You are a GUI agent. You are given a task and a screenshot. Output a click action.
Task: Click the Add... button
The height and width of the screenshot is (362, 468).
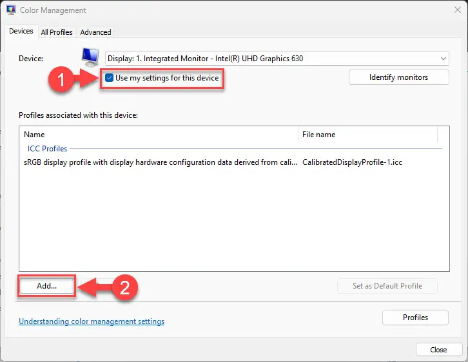46,285
